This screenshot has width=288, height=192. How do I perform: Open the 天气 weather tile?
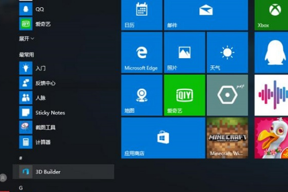pyautogui.click(x=228, y=52)
